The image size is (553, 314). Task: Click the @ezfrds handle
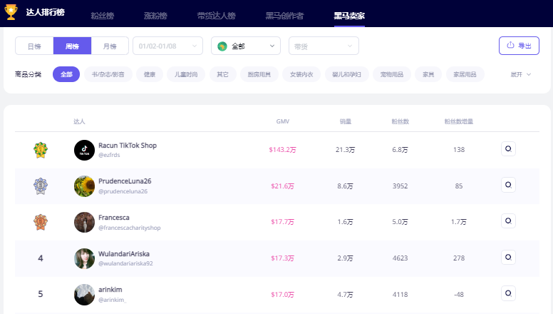pos(109,155)
